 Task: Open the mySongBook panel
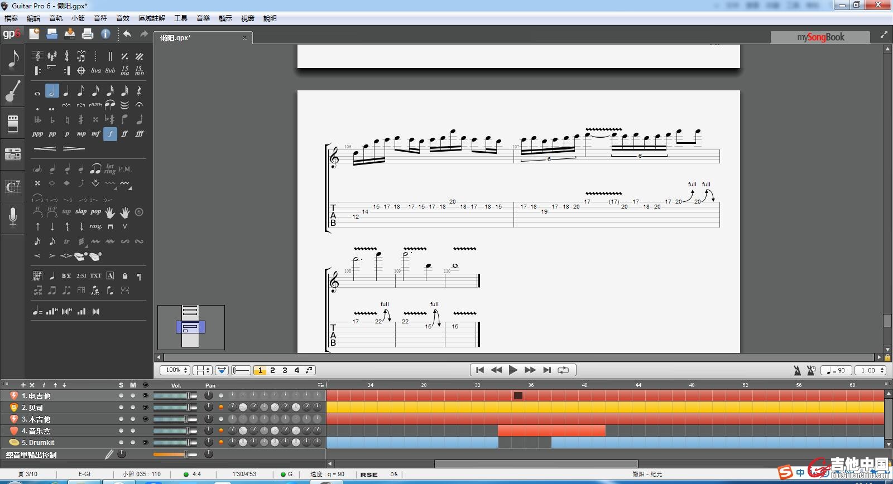(x=820, y=37)
